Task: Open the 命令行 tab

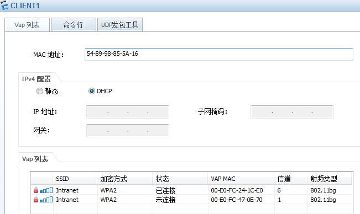Action: coord(74,25)
